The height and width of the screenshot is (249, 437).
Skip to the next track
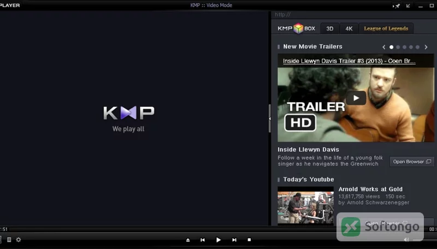[234, 240]
